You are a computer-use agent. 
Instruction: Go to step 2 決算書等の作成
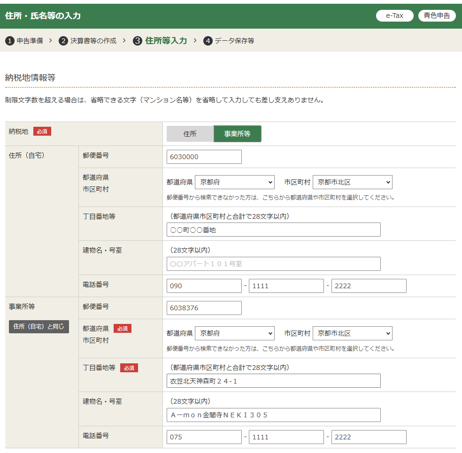pos(88,41)
